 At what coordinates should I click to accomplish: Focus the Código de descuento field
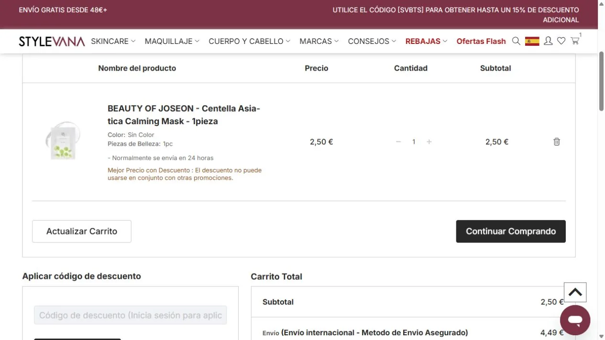click(131, 315)
